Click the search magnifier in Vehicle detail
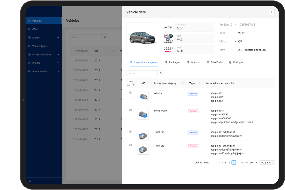This screenshot has width=285, height=190. pyautogui.click(x=161, y=74)
